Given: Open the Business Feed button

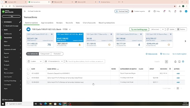Looking at the screenshot, I should click(x=122, y=11).
